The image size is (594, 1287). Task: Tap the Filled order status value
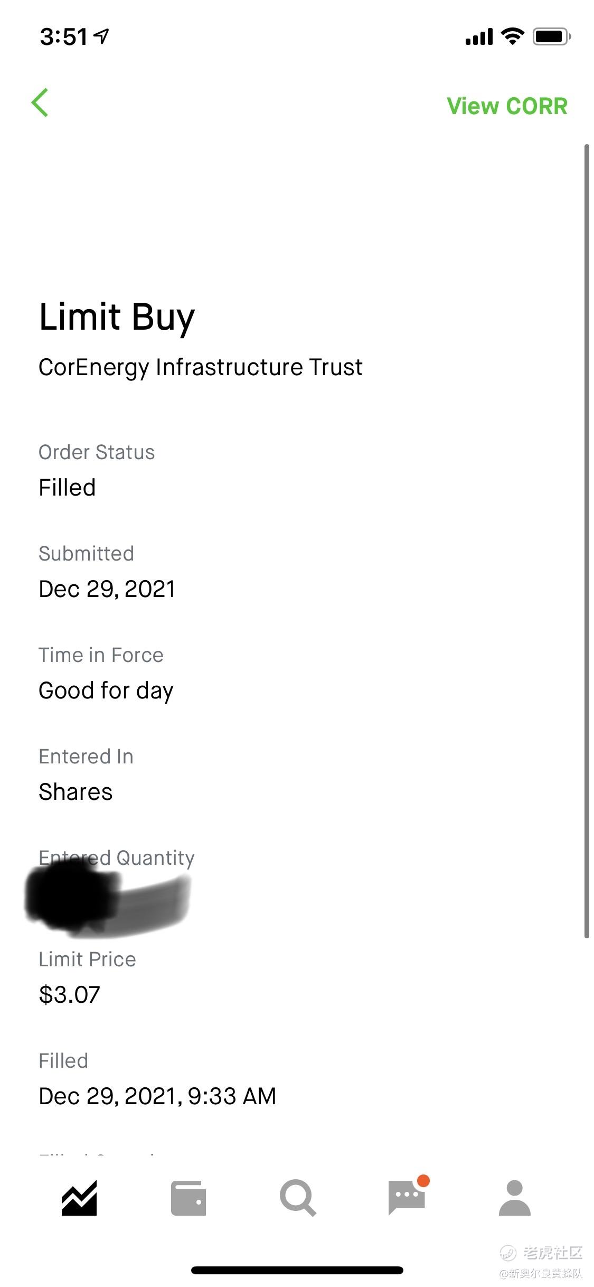[x=67, y=488]
